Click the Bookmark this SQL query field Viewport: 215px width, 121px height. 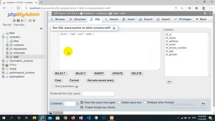[x=98, y=93]
